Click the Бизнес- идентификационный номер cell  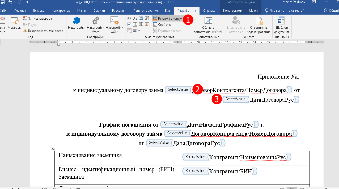pyautogui.click(x=116, y=175)
